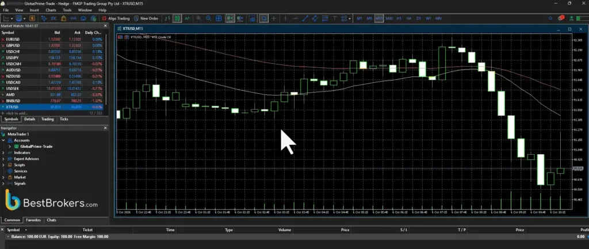The height and width of the screenshot is (249, 589).
Task: Select the trendline drawing tool
Action: click(305, 18)
